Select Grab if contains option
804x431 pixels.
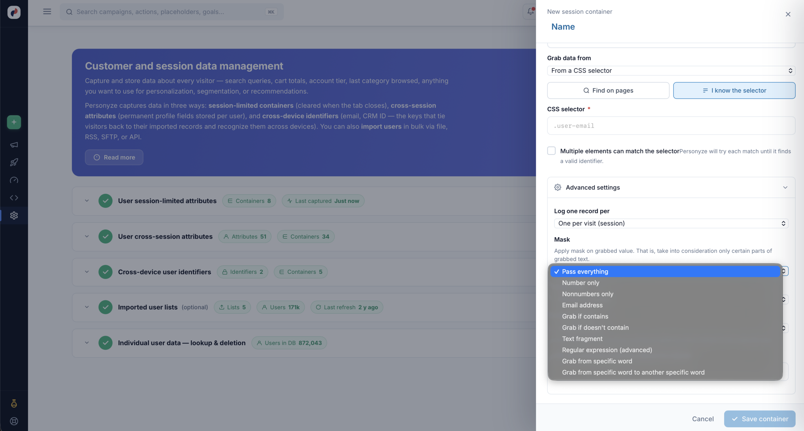click(665, 316)
